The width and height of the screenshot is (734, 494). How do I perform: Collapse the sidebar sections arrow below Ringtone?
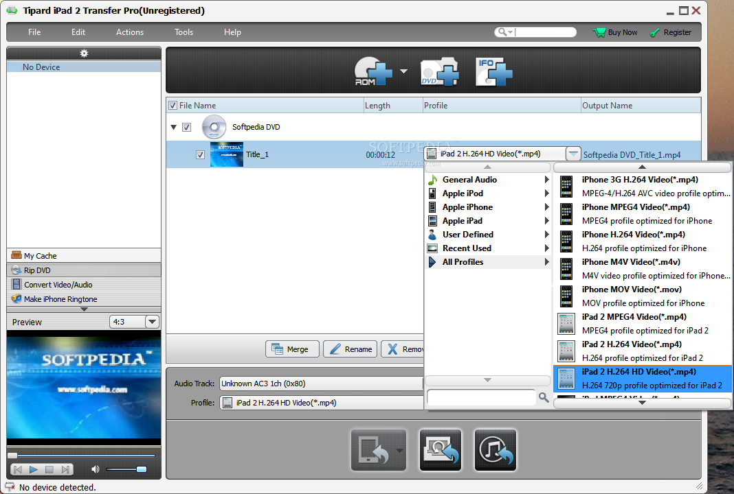point(84,309)
